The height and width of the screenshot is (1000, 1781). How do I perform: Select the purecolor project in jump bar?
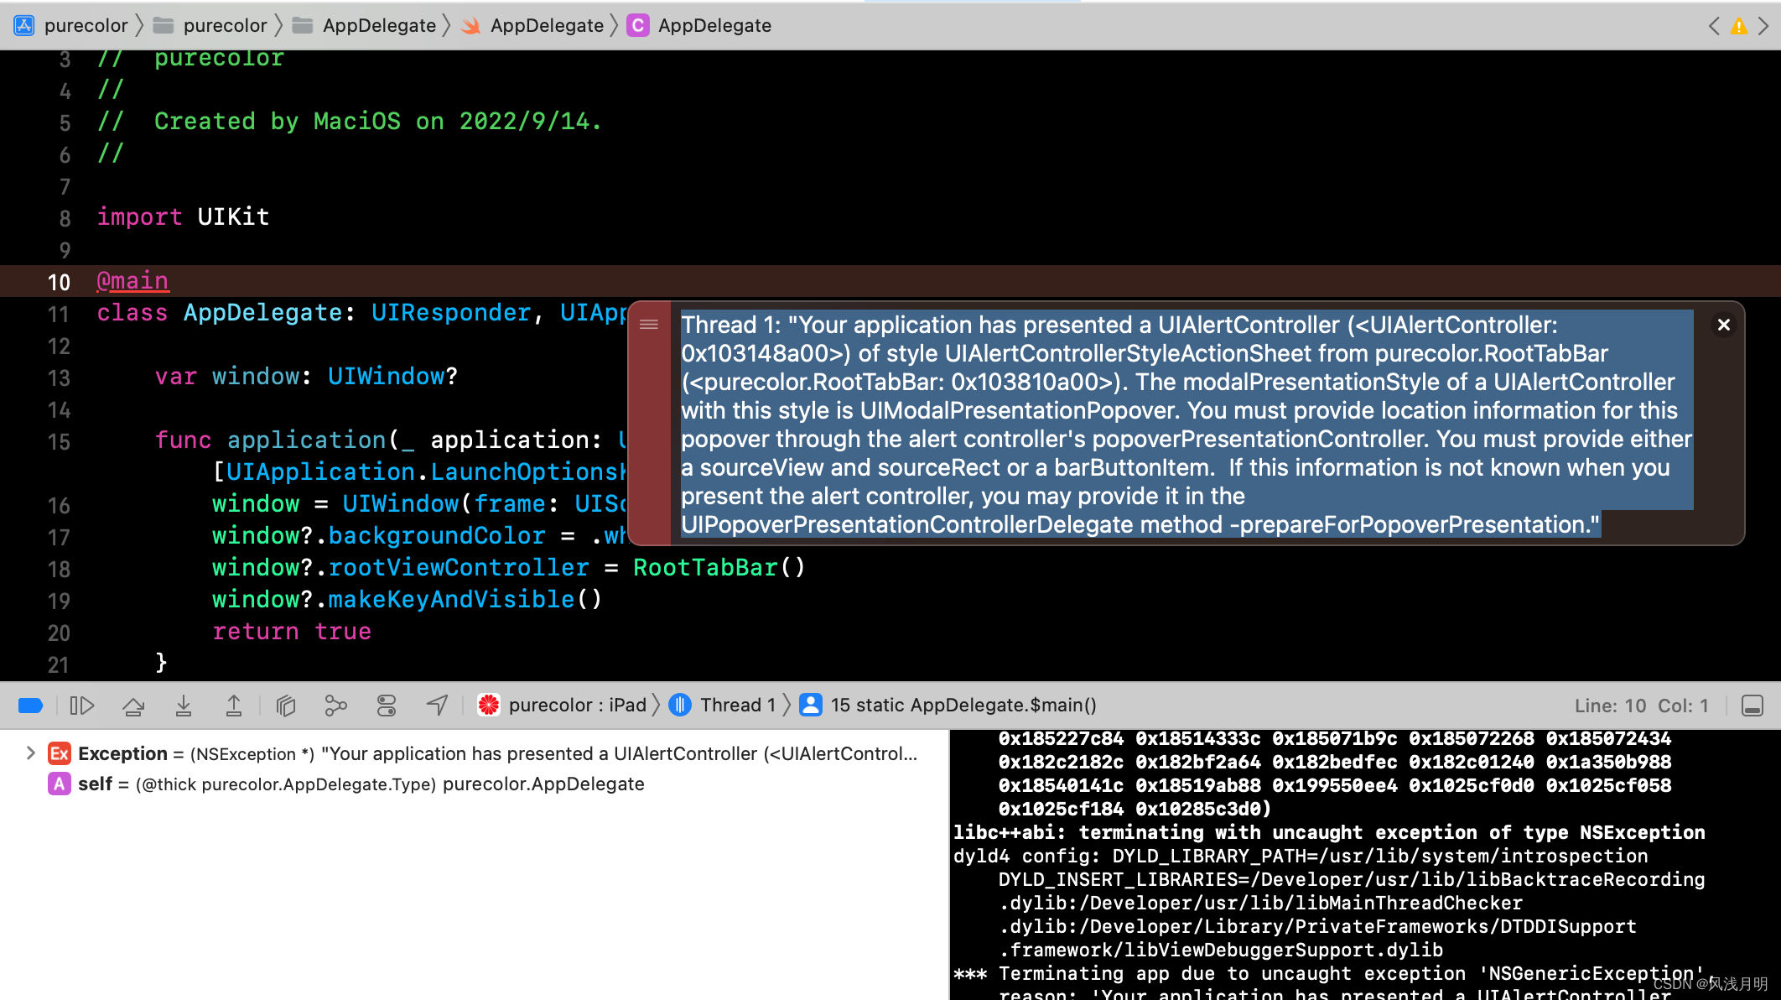86,25
